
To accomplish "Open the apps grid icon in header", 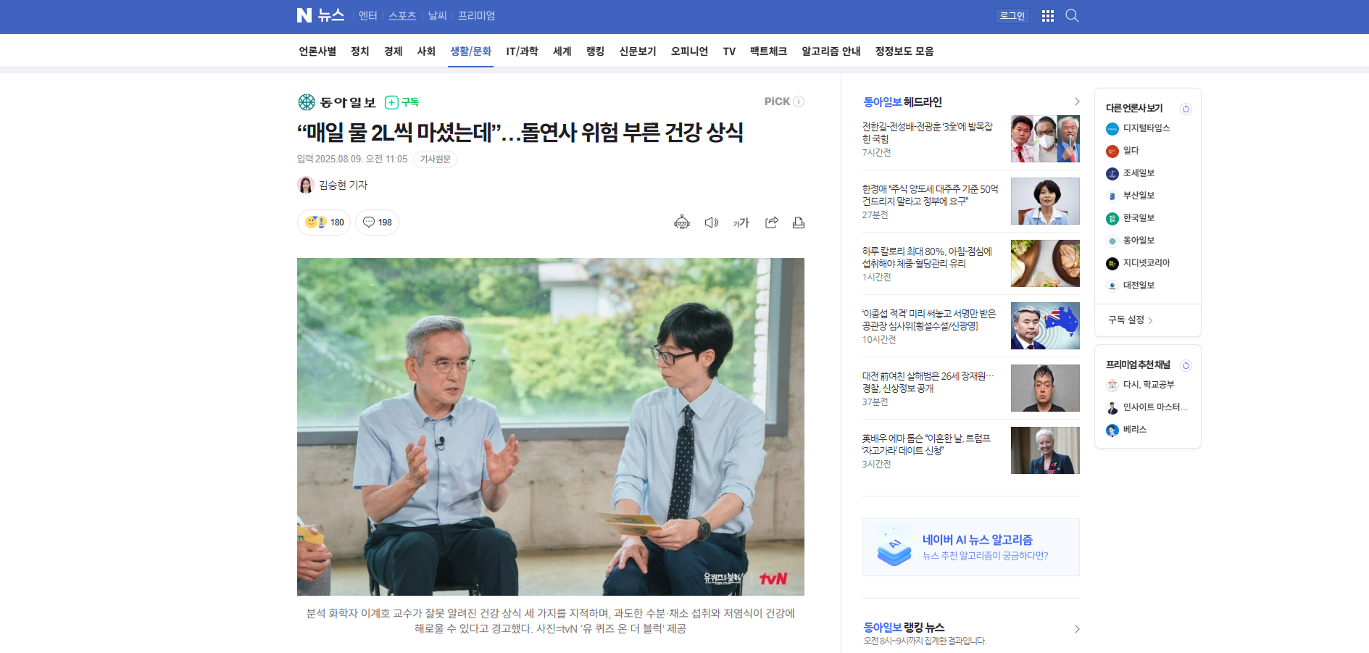I will (x=1047, y=16).
